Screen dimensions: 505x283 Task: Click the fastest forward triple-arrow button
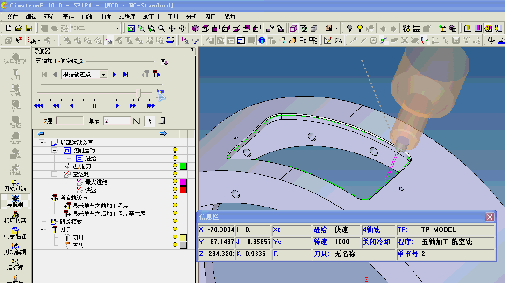(150, 105)
